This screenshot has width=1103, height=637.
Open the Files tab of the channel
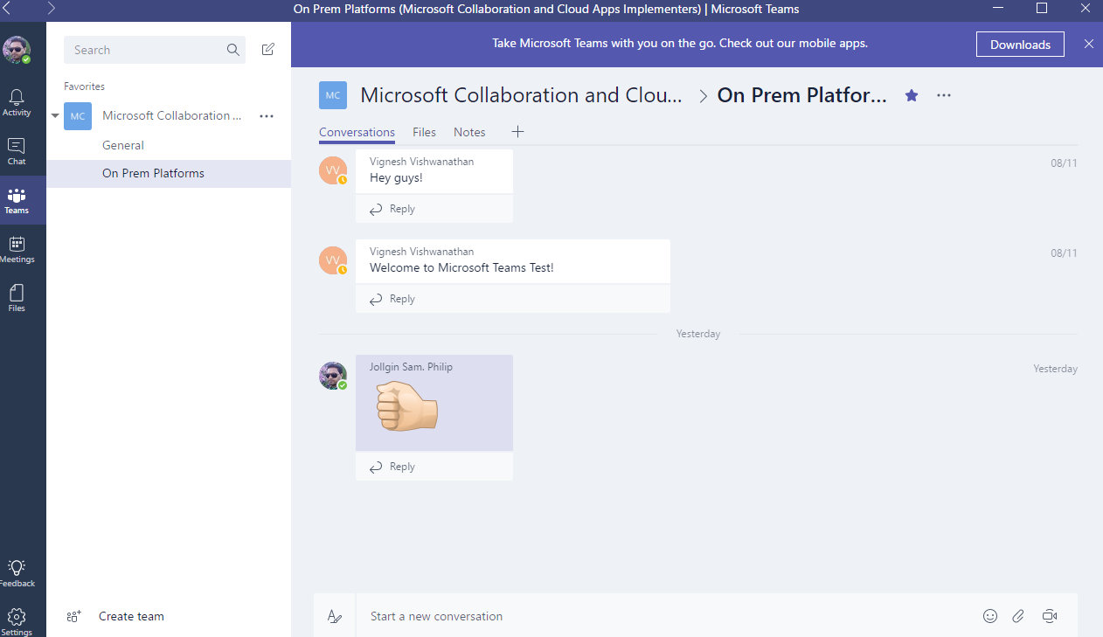tap(424, 132)
